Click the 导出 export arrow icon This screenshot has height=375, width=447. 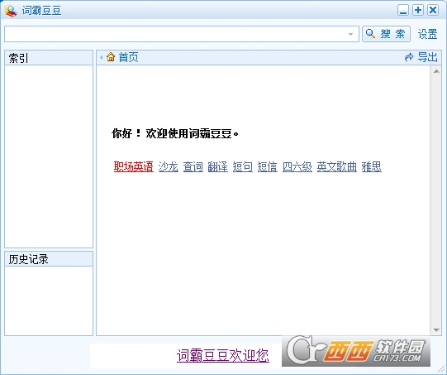click(x=409, y=57)
